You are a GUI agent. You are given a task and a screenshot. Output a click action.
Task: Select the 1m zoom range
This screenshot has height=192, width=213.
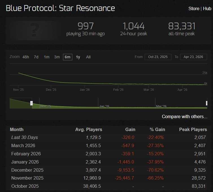[x=47, y=57]
